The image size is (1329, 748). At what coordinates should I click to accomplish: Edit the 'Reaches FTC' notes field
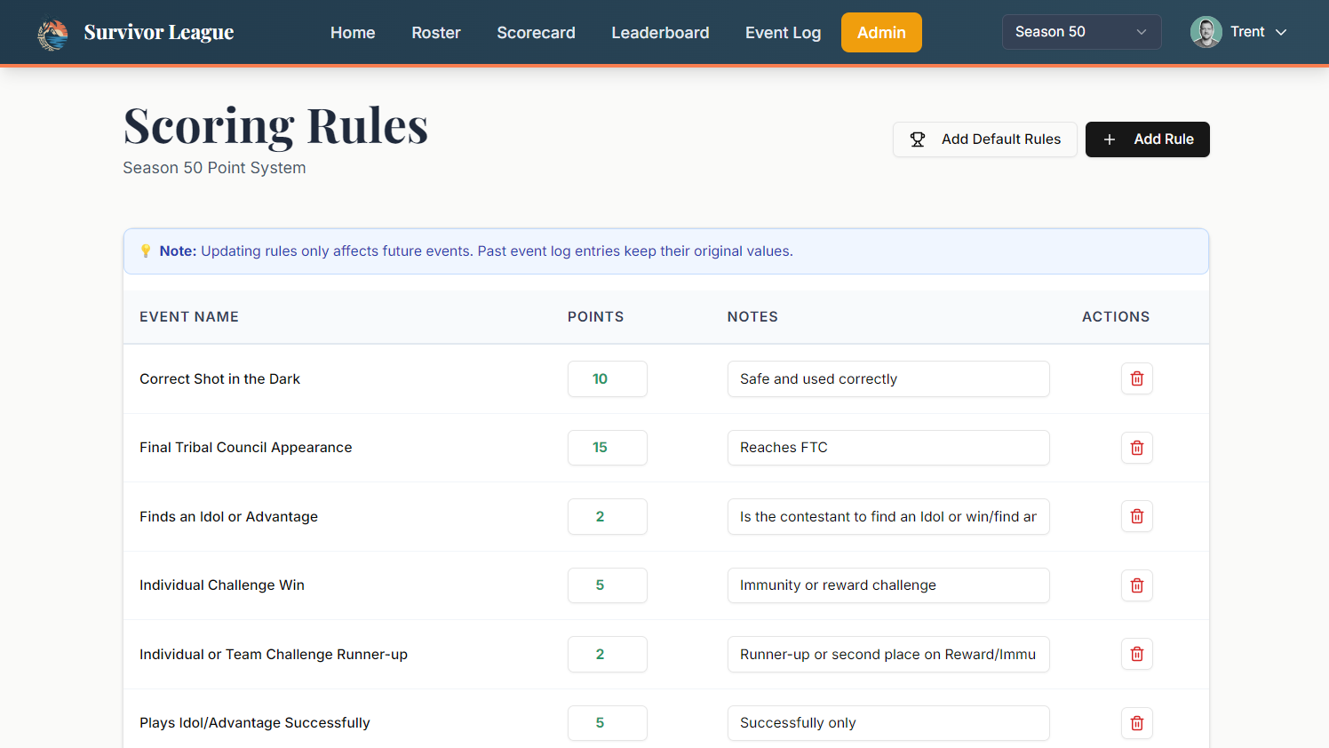888,448
